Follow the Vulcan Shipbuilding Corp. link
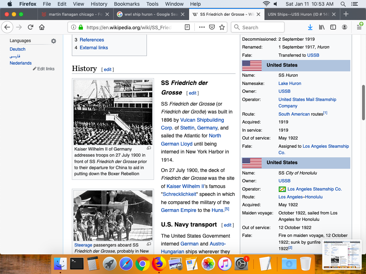 tap(202, 120)
